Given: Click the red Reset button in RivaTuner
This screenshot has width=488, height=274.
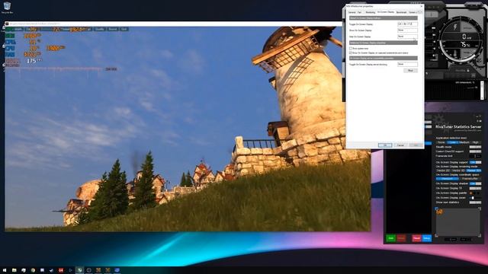Looking at the screenshot, I should (x=416, y=238).
